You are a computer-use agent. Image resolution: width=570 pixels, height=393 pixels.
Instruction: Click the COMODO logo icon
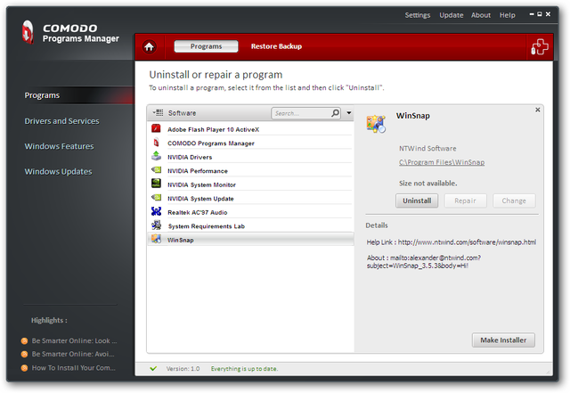28,32
